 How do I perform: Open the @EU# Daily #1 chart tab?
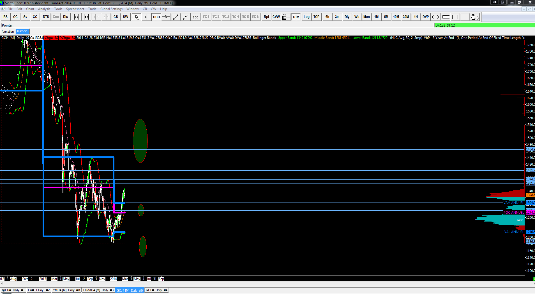13,290
